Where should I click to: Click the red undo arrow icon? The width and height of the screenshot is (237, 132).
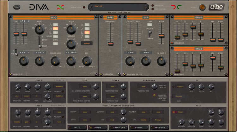point(173,7)
